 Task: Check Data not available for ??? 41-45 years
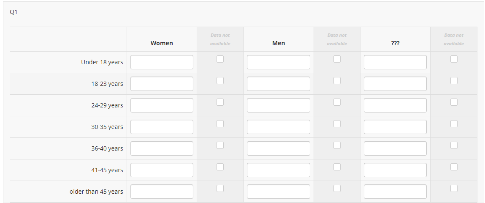454,167
